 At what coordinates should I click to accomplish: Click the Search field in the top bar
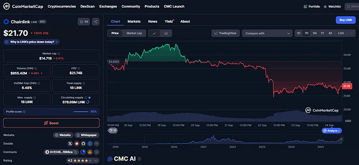(352, 6)
